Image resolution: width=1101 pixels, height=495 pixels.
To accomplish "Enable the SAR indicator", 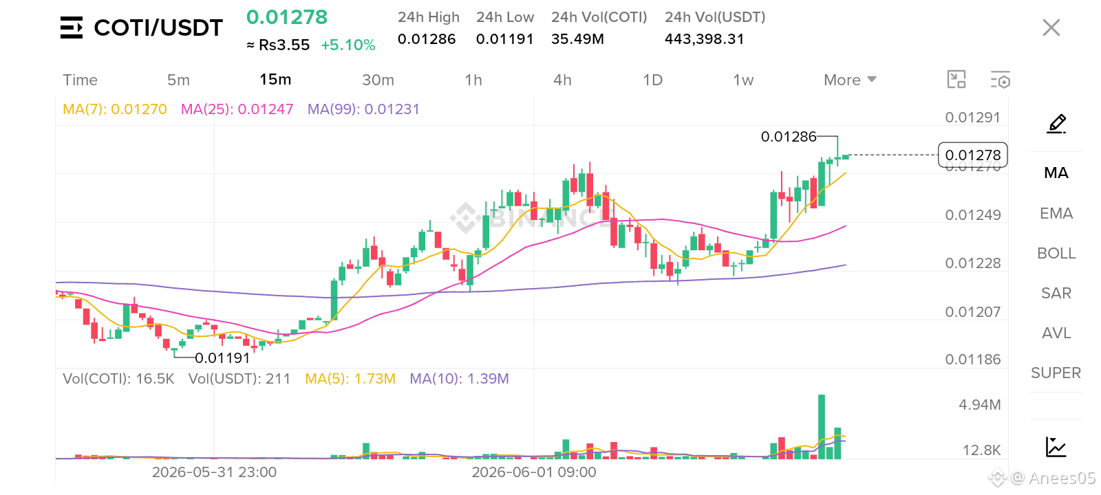I will pyautogui.click(x=1056, y=293).
